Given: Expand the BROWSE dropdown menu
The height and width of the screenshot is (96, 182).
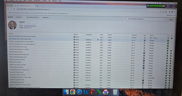Looking at the screenshot, I should coord(46,17).
